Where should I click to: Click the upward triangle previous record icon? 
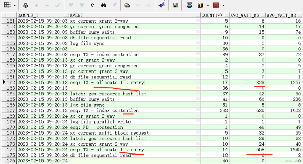(x=148, y=5)
